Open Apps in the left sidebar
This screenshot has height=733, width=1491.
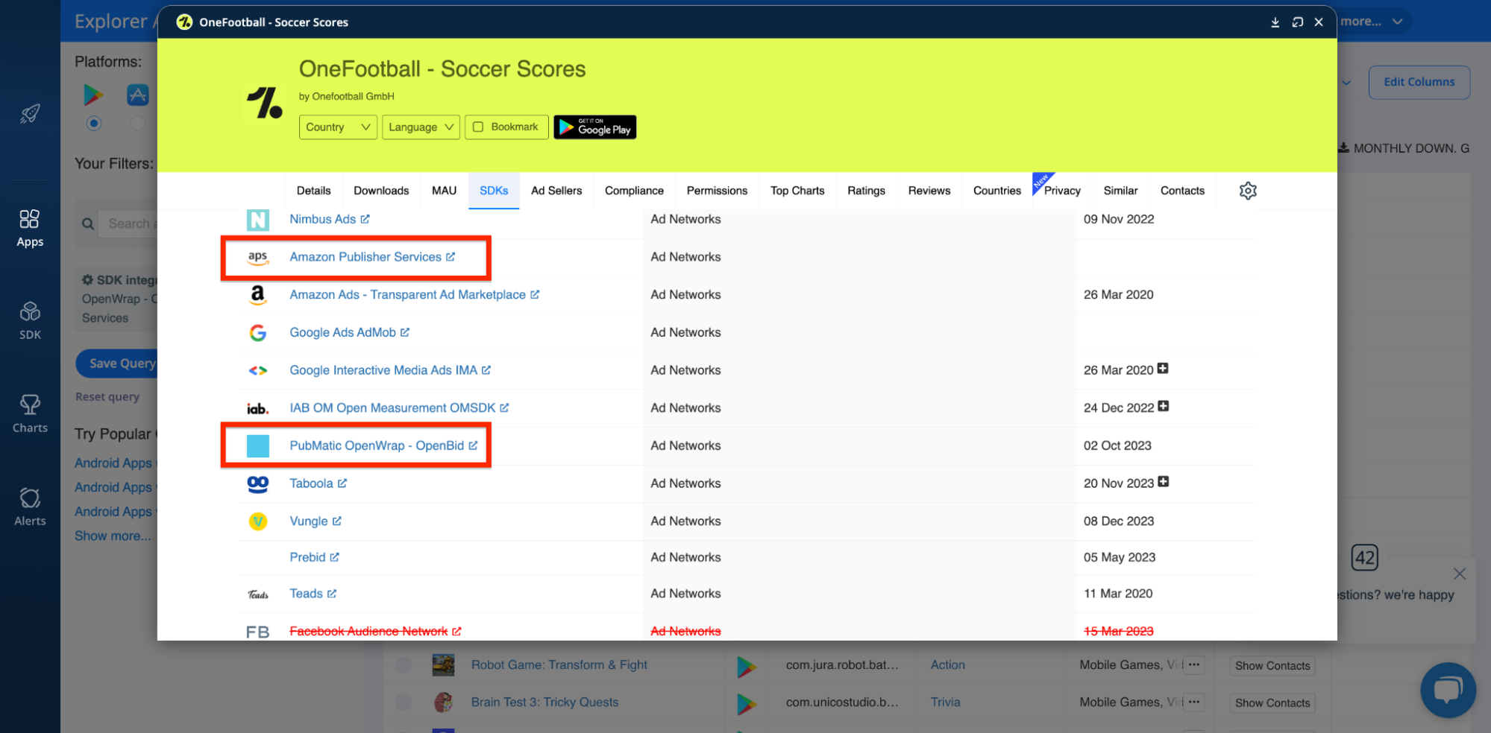click(x=30, y=229)
